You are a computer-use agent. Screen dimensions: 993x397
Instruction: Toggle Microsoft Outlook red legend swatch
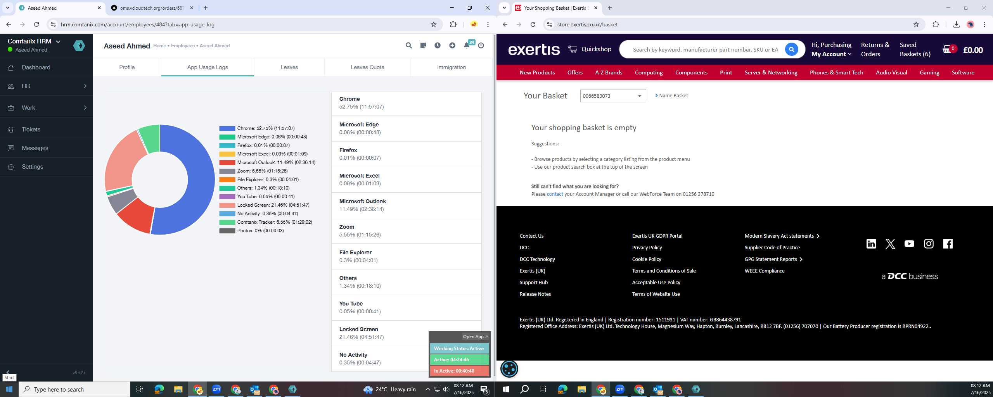click(227, 162)
